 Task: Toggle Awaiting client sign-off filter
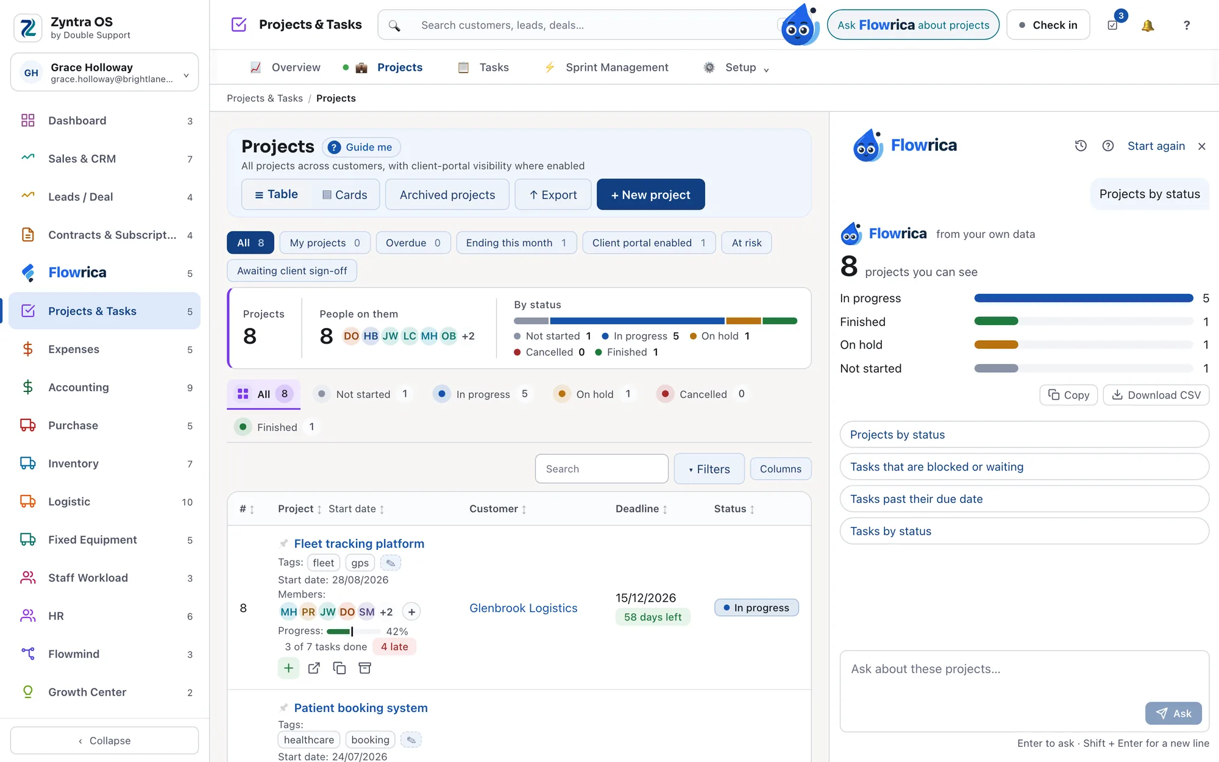tap(292, 271)
